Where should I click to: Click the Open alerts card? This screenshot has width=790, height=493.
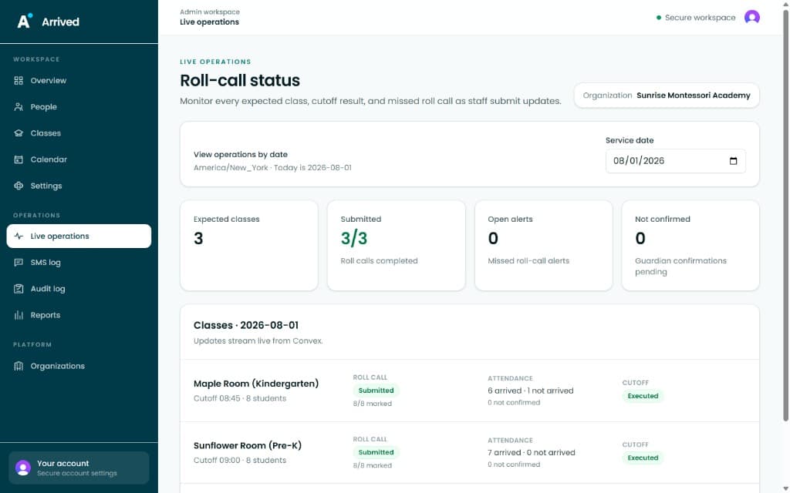(x=543, y=246)
